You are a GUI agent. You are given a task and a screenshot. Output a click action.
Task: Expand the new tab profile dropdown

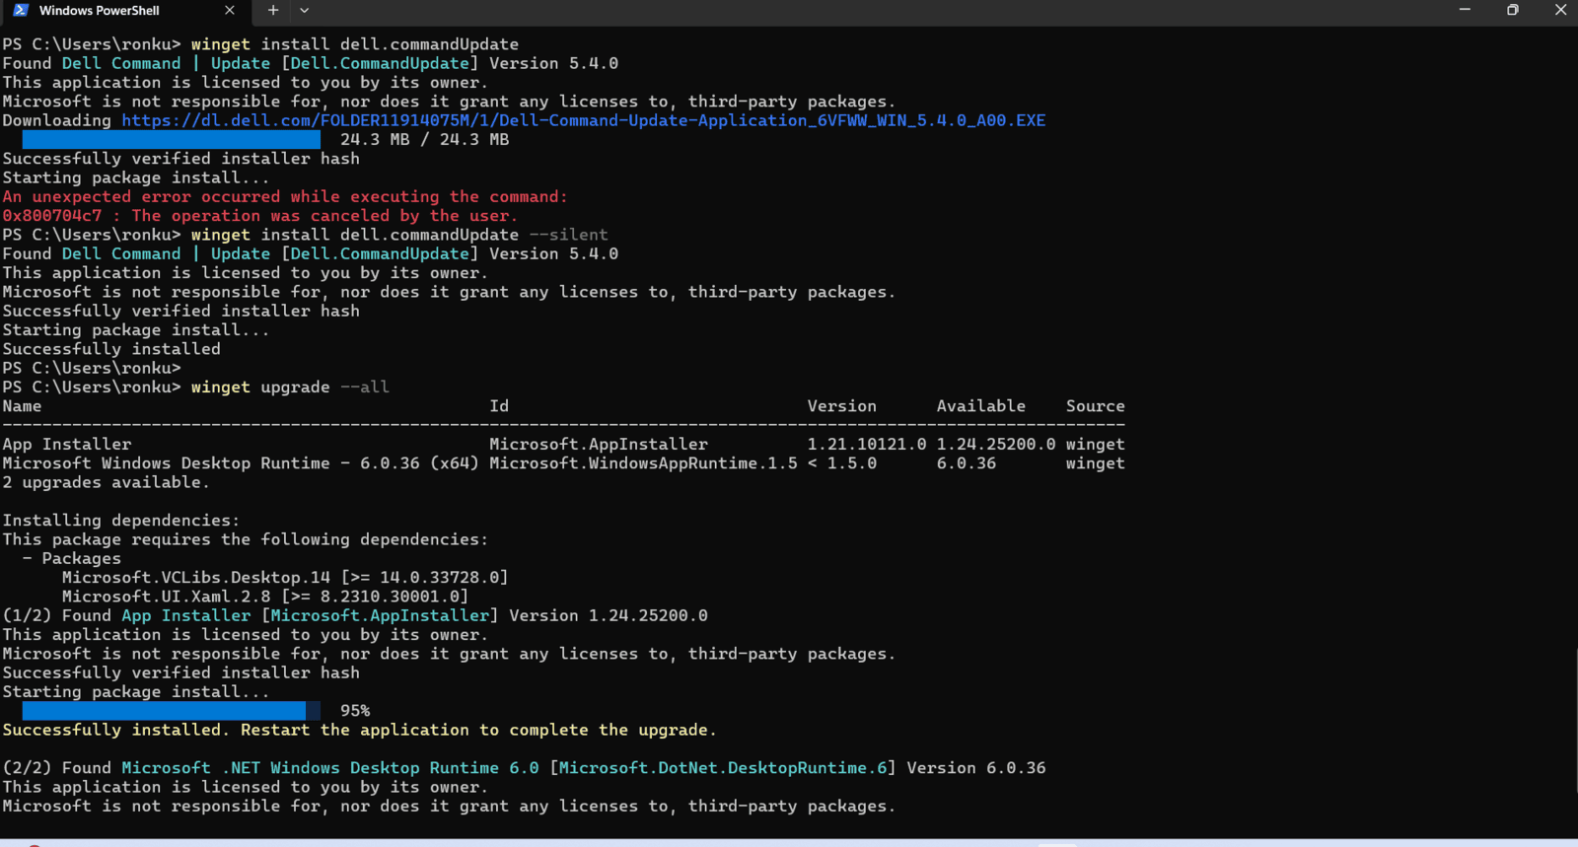[x=304, y=10]
